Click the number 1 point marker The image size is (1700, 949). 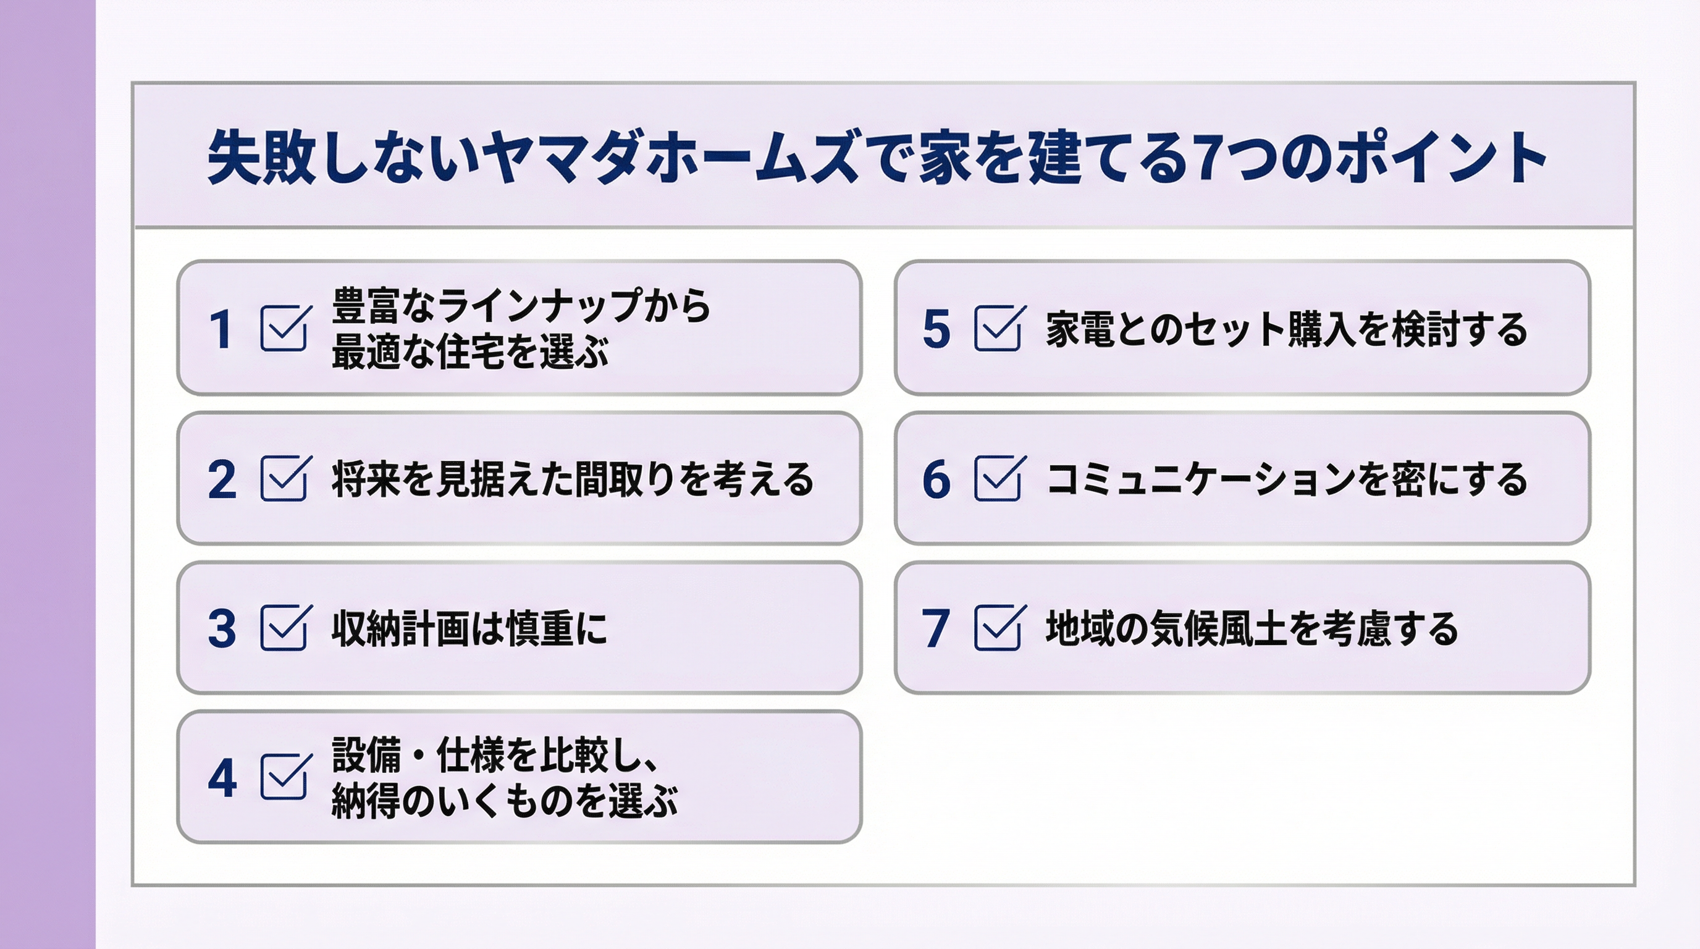click(221, 330)
